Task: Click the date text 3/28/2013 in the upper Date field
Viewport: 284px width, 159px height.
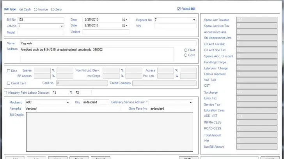Action: (91, 19)
